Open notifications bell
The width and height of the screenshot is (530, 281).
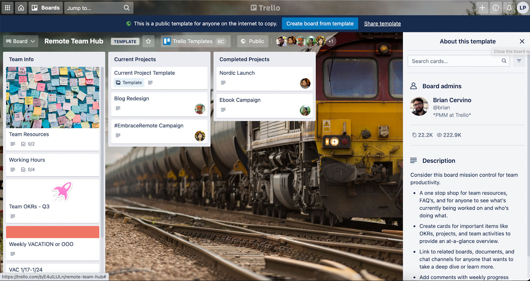(x=509, y=8)
